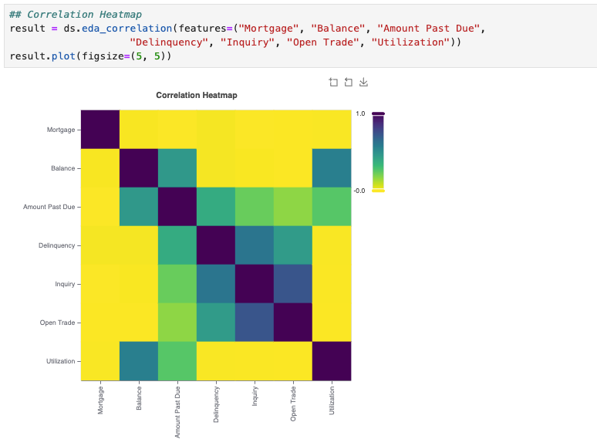Select the Delinquency row, Inquiry column cell
This screenshot has width=597, height=446.
pos(255,245)
